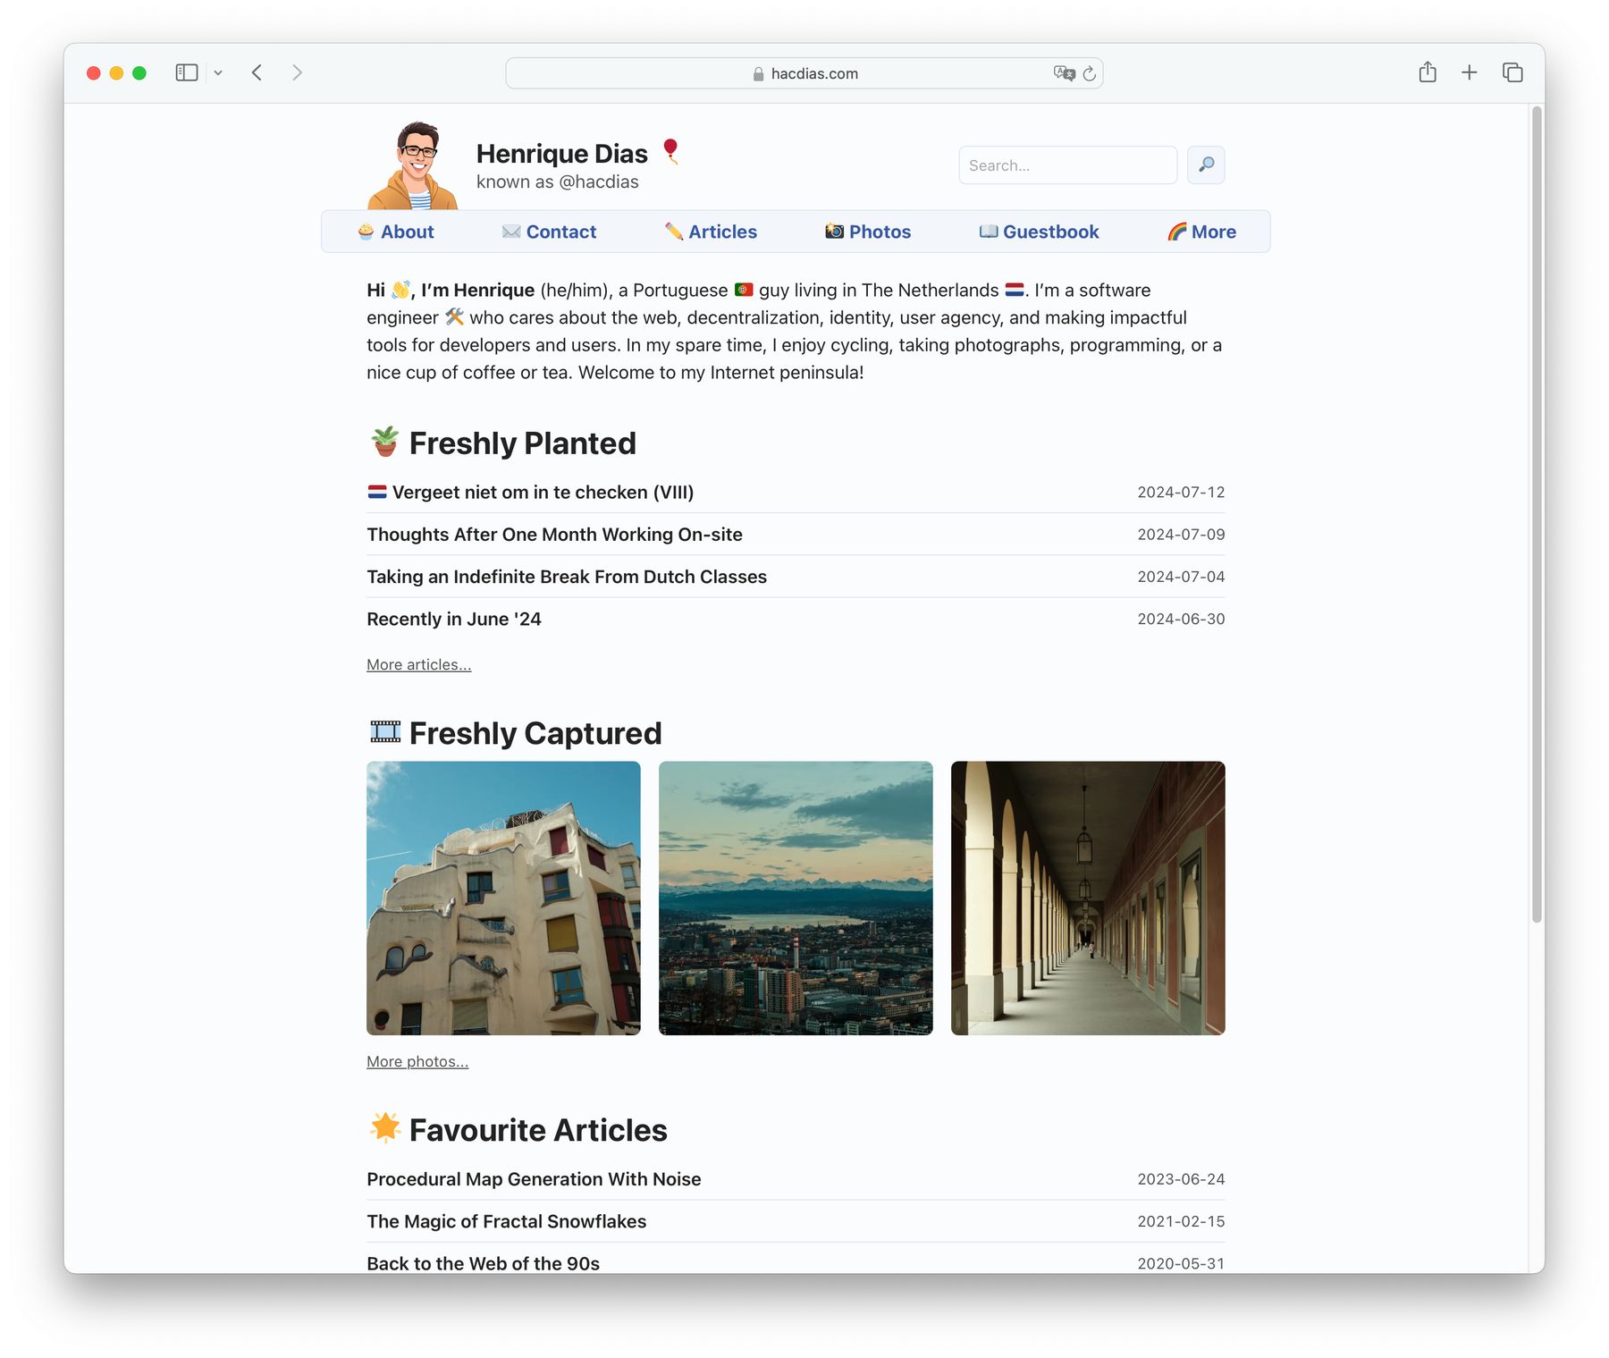The height and width of the screenshot is (1358, 1609).
Task: Open Procedural Map Generation With Noise
Action: [x=534, y=1179]
